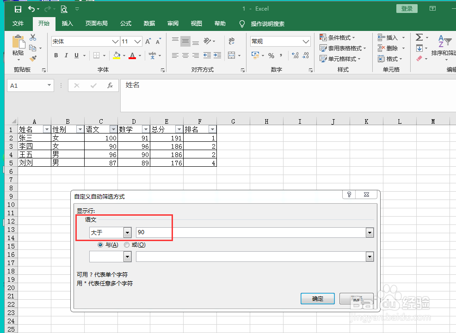Open Ribbon Display Options icon

click(433, 8)
